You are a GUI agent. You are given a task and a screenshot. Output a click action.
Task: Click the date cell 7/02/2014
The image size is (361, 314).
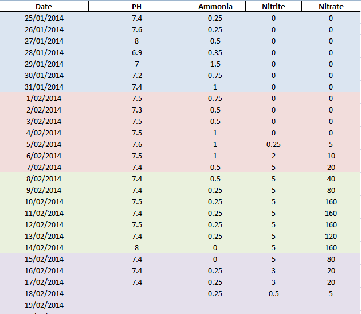(44, 167)
